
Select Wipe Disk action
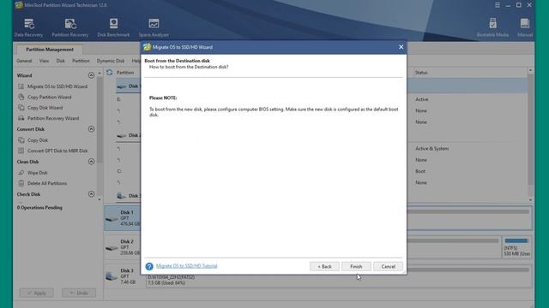click(x=37, y=173)
